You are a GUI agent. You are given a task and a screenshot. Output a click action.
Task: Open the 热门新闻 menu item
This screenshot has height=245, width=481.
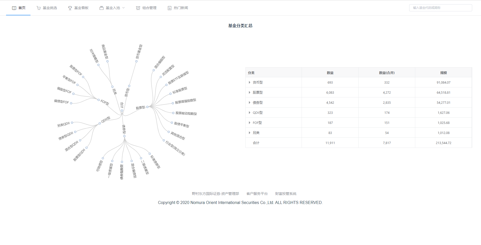(x=178, y=8)
